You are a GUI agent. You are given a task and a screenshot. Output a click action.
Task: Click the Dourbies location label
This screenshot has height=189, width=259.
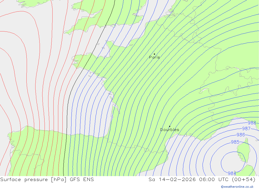[170, 130]
